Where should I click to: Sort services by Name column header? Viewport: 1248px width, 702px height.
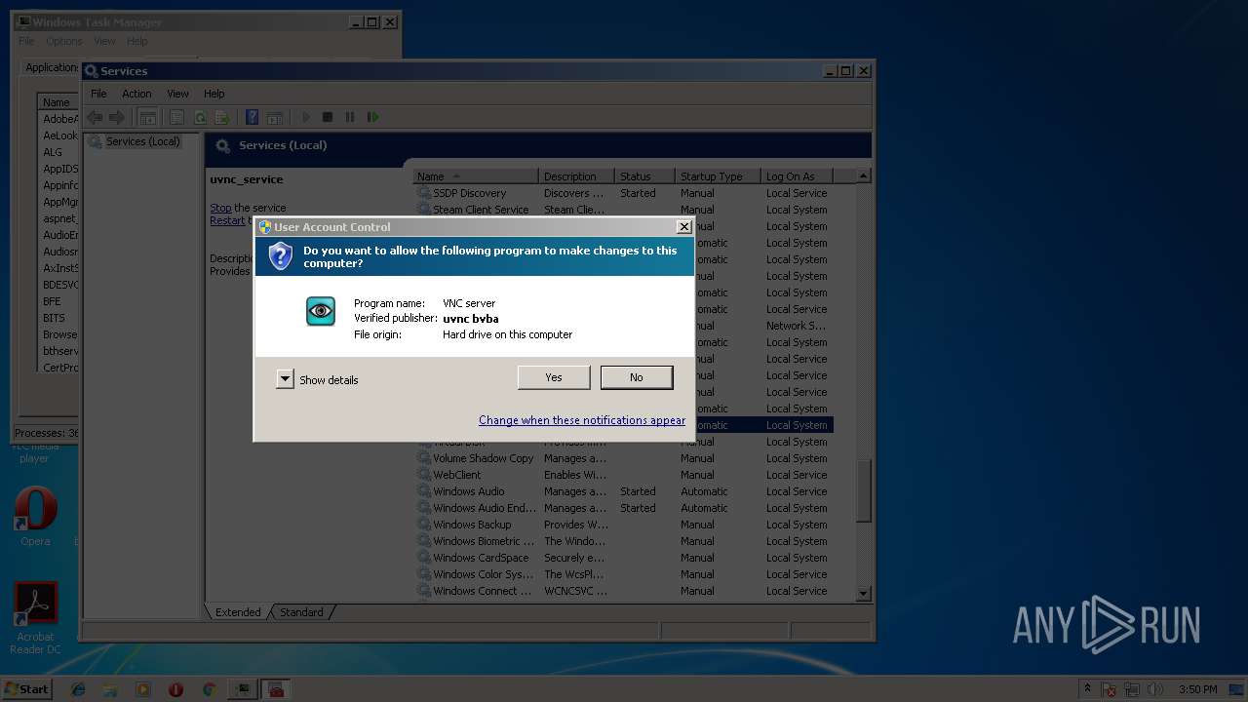476,176
